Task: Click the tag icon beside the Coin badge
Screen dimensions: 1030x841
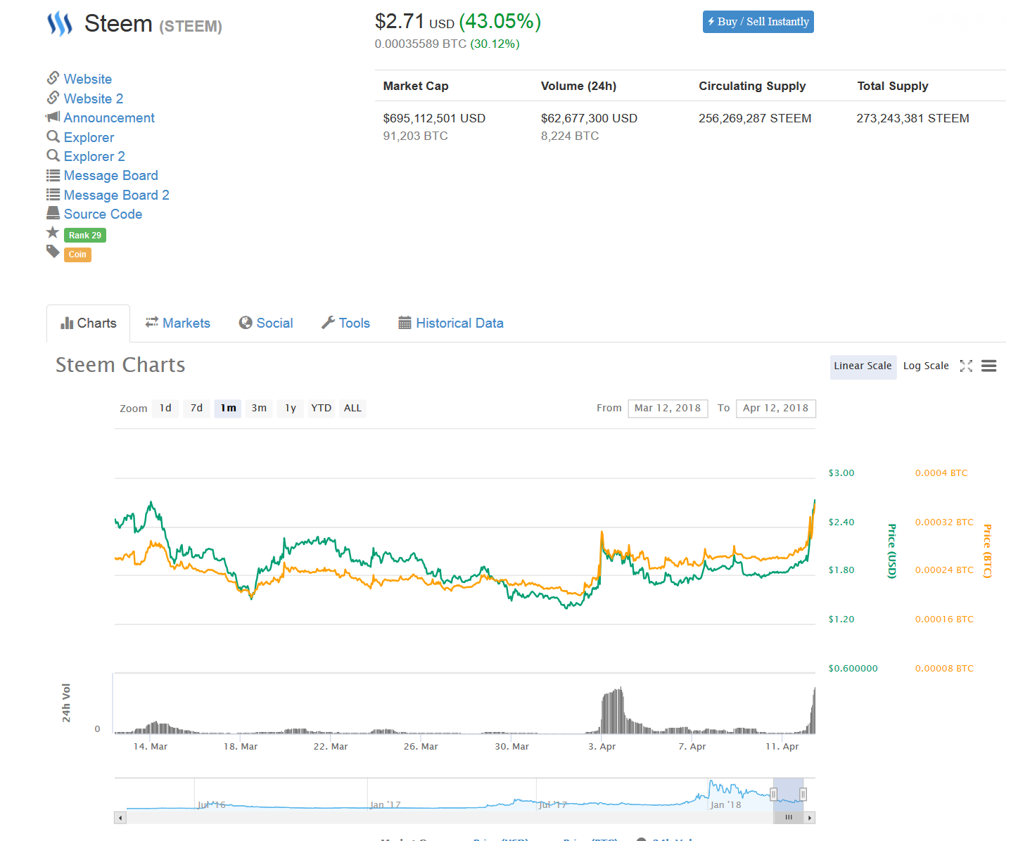Action: [53, 251]
